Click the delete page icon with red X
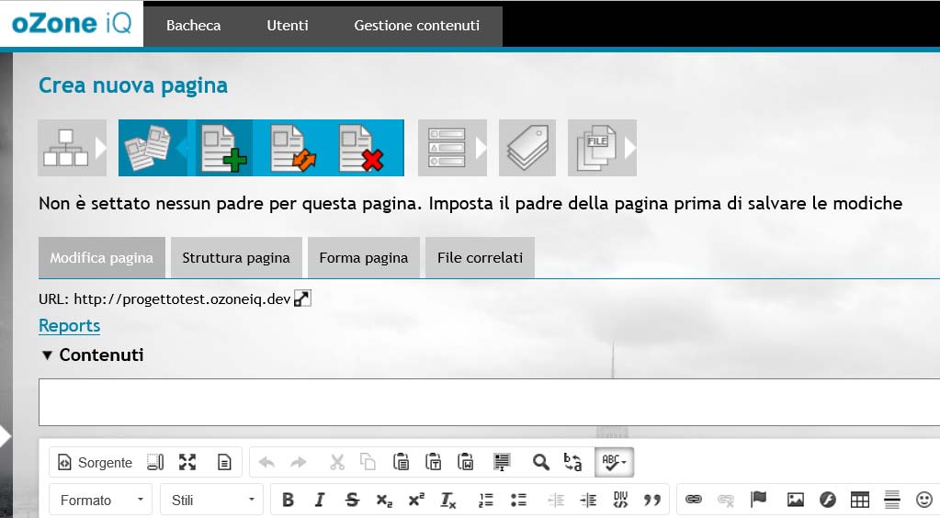Image resolution: width=940 pixels, height=518 pixels. click(x=360, y=148)
